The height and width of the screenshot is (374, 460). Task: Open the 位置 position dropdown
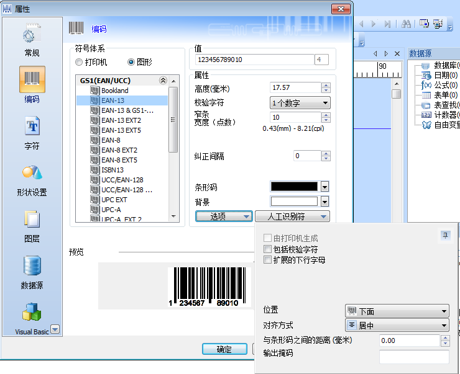click(397, 311)
